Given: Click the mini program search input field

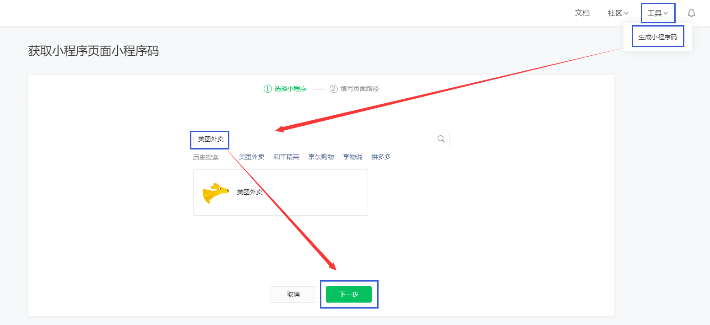Looking at the screenshot, I should (321, 139).
